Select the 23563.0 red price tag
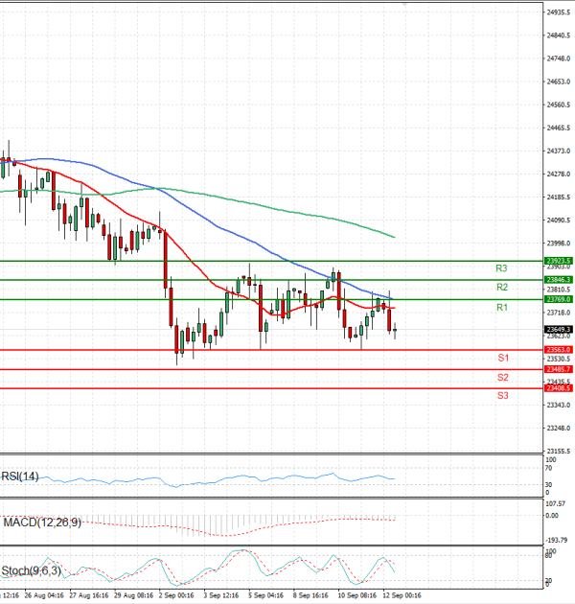The image size is (575, 604). coord(559,350)
